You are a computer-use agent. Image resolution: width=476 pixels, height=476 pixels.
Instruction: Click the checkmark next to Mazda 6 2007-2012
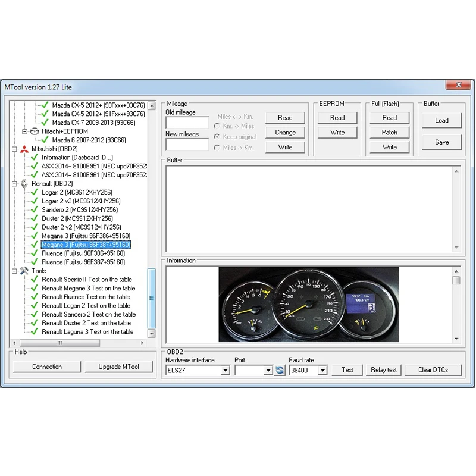pyautogui.click(x=45, y=140)
